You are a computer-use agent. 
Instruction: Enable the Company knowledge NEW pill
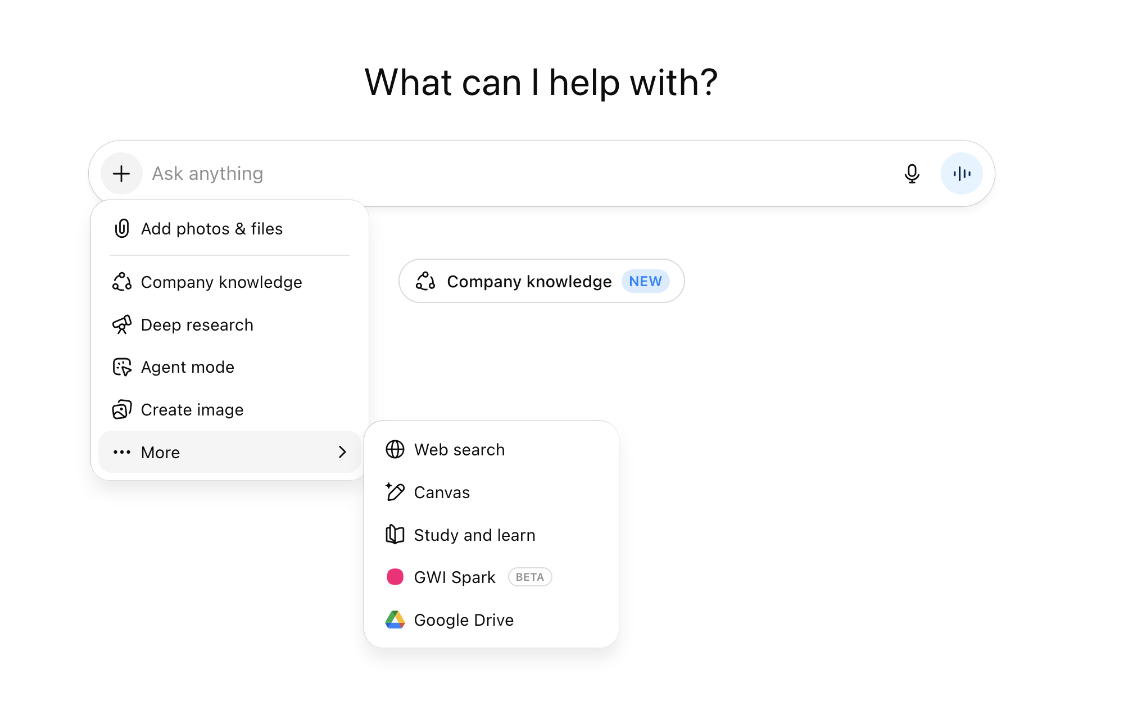[x=541, y=281]
